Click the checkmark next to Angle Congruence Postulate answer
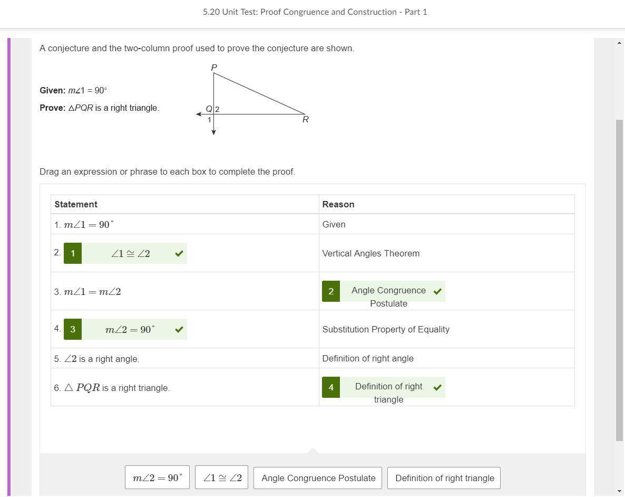Viewport: 625px width, 497px height. [437, 291]
